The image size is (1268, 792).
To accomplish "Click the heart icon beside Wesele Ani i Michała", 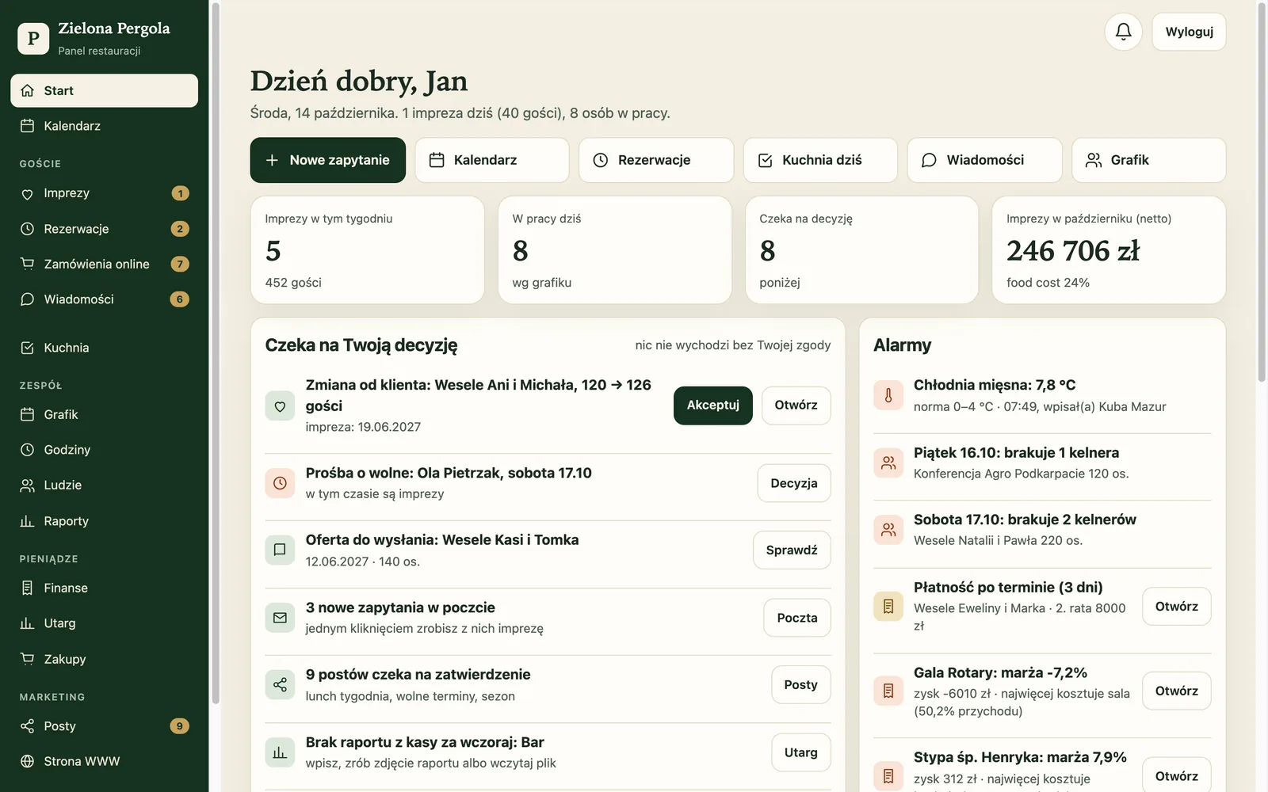I will pos(280,406).
